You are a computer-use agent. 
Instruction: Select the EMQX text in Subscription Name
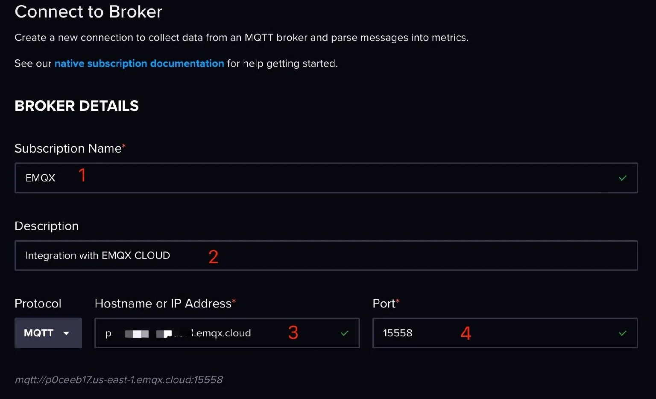point(40,178)
